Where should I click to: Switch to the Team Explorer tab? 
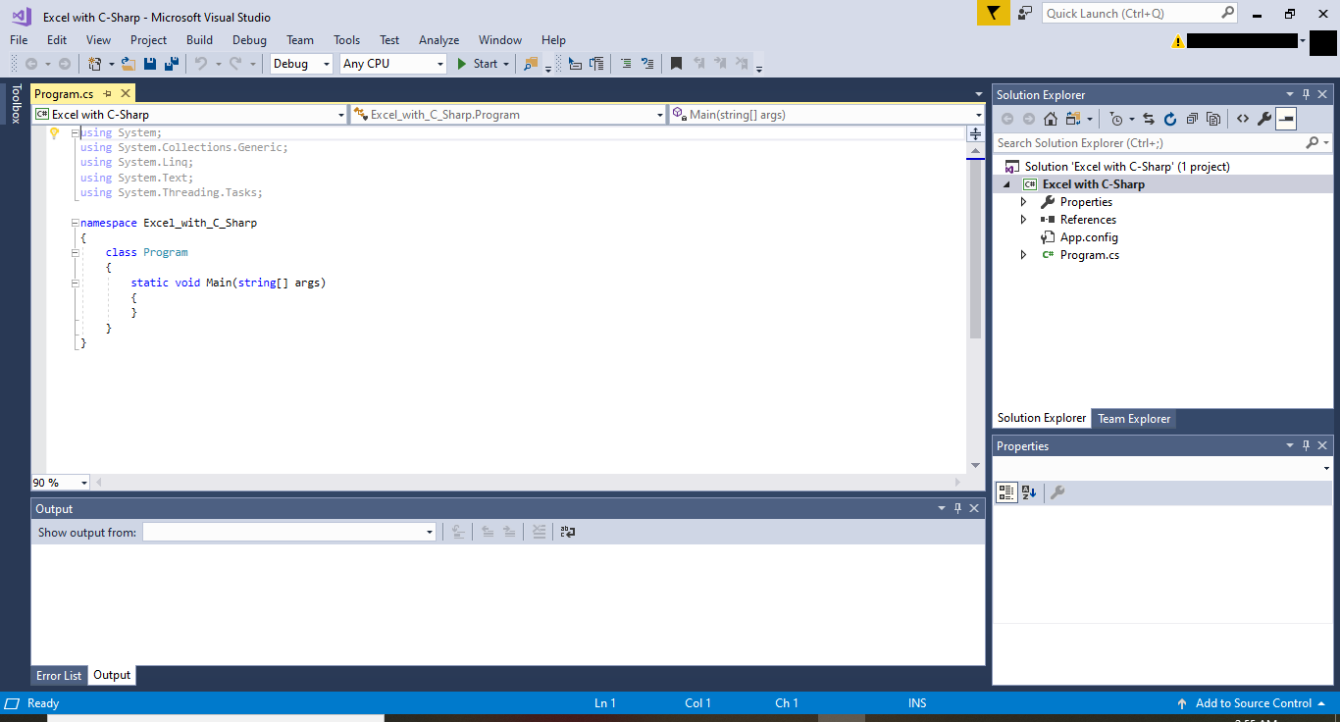click(1133, 419)
